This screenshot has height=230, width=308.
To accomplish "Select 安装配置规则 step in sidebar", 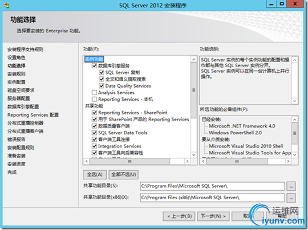I will (x=21, y=147).
